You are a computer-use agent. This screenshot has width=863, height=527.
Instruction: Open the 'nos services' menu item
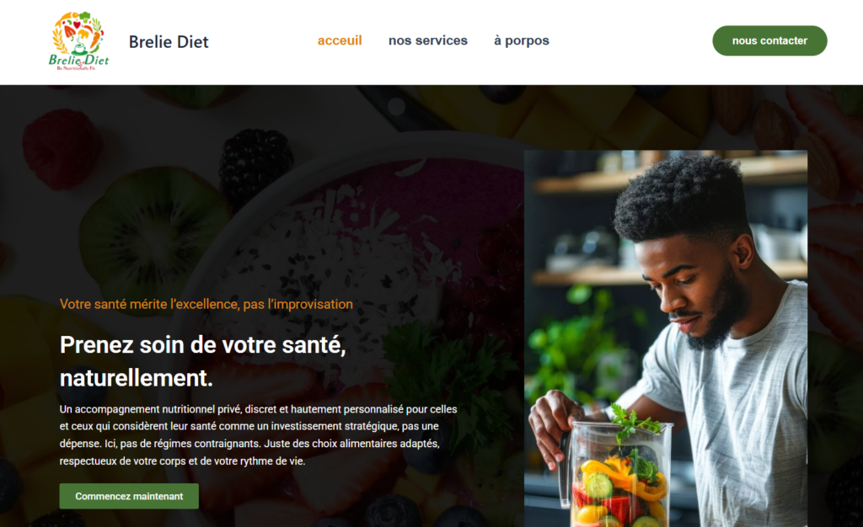click(x=427, y=40)
